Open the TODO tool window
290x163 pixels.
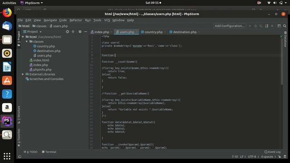(30, 152)
